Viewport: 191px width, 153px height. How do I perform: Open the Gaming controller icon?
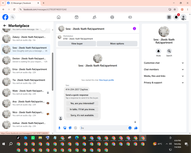click(130, 17)
